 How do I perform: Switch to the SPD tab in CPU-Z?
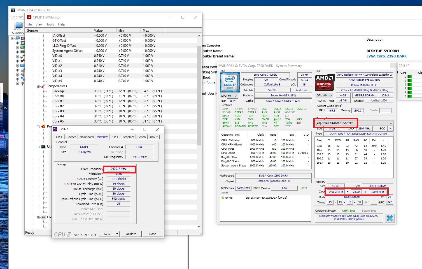coord(115,137)
